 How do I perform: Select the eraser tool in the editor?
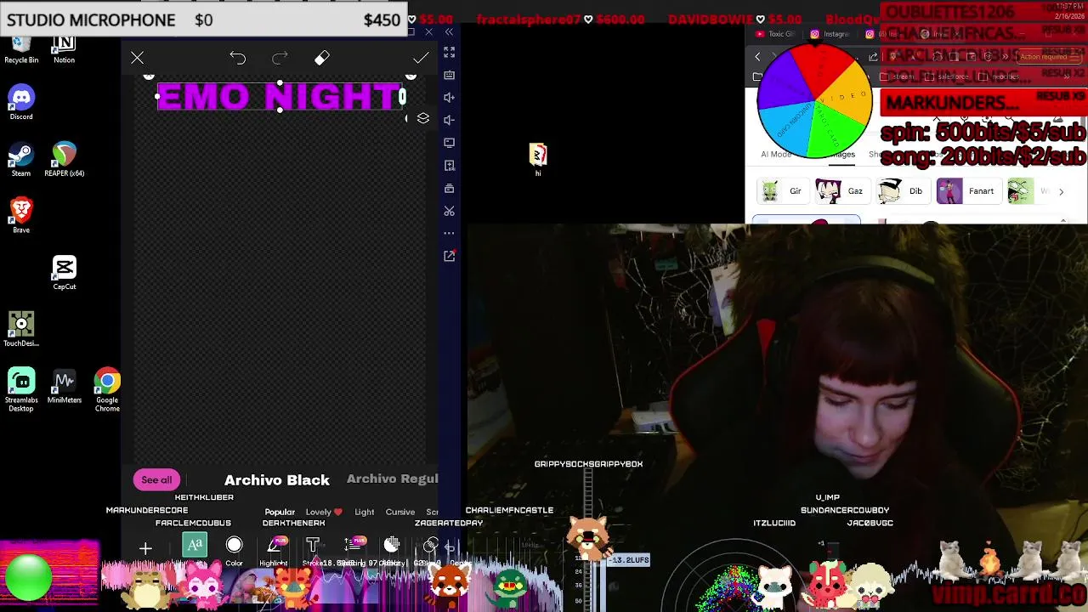pos(322,58)
